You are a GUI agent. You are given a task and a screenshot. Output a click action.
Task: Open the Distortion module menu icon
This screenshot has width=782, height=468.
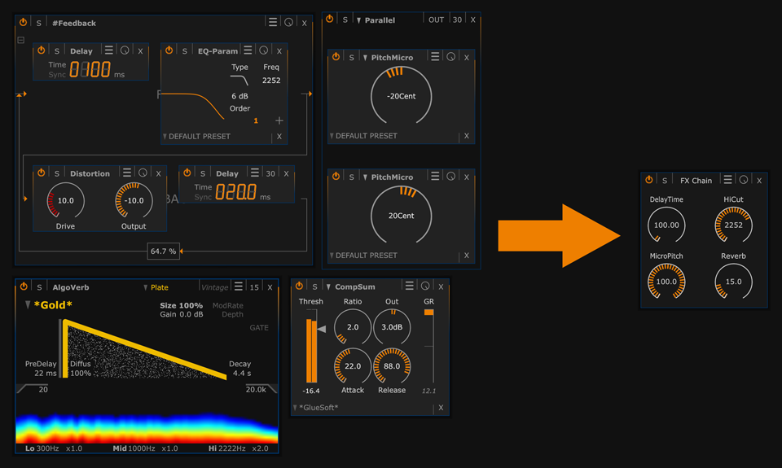click(x=127, y=173)
